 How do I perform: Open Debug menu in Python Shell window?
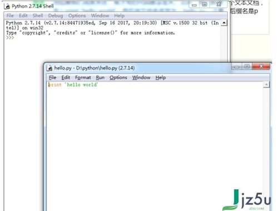[x=56, y=16]
